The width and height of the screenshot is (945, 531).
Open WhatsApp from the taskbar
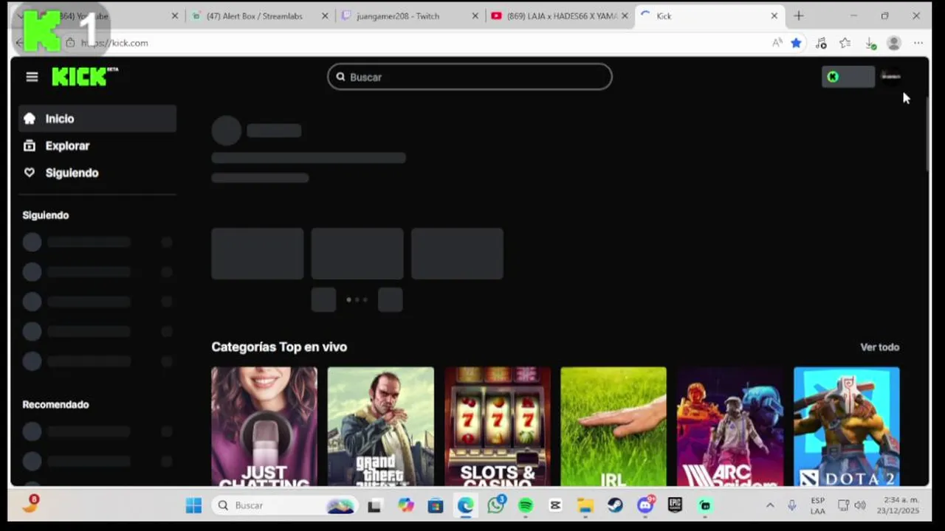tap(496, 505)
